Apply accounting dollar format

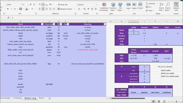(x=79, y=9)
